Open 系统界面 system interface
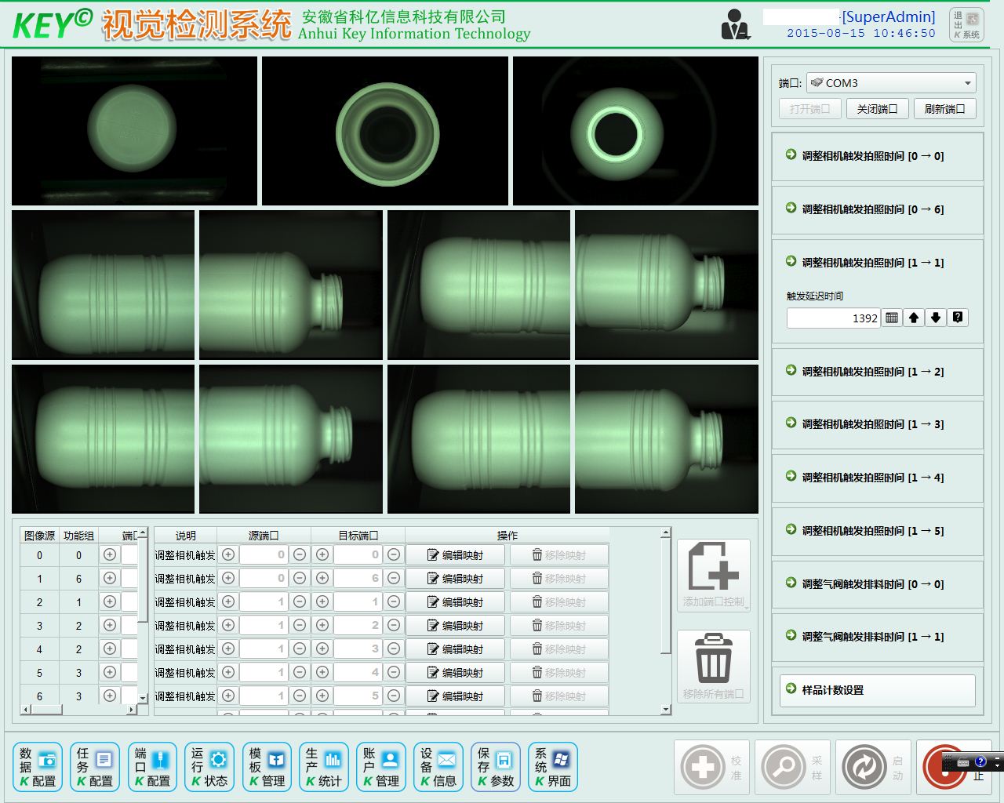The height and width of the screenshot is (803, 1004). pyautogui.click(x=553, y=767)
